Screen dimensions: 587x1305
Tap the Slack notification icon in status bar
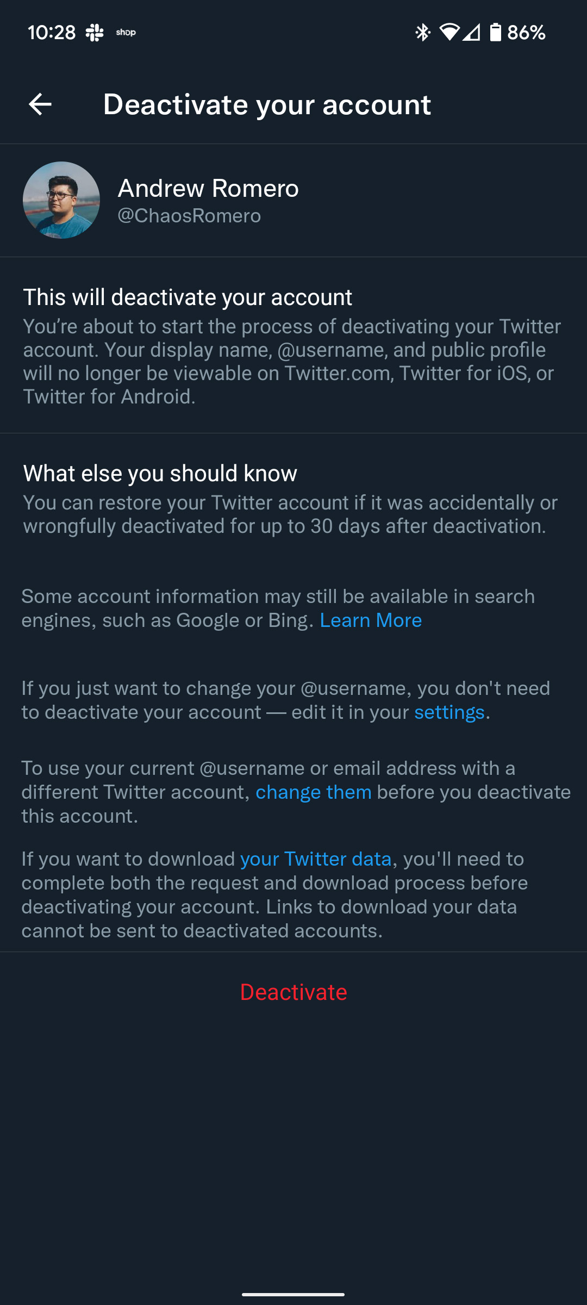click(x=95, y=33)
